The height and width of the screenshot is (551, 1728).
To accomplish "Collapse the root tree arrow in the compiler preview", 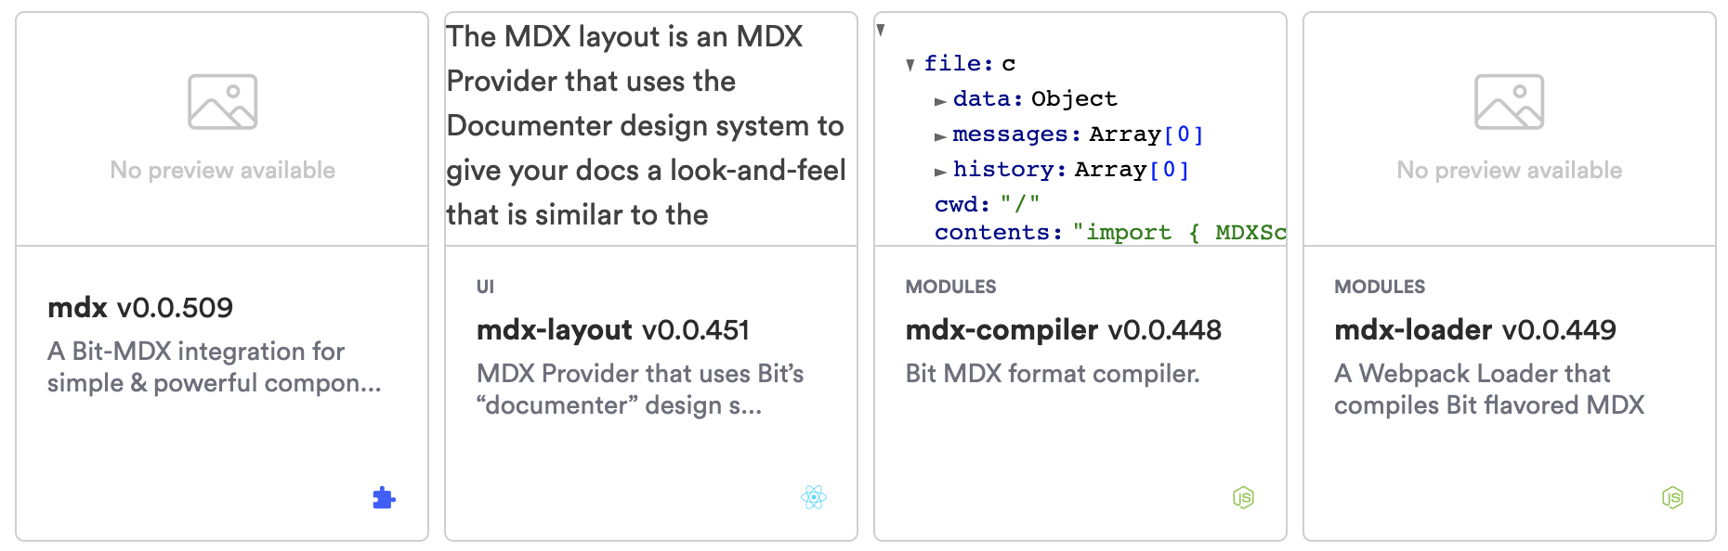I will 881,30.
